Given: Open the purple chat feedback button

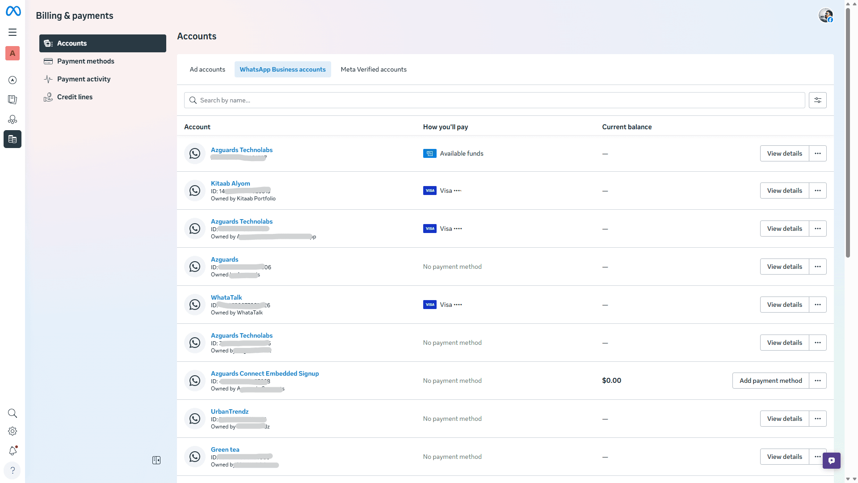Looking at the screenshot, I should point(832,461).
